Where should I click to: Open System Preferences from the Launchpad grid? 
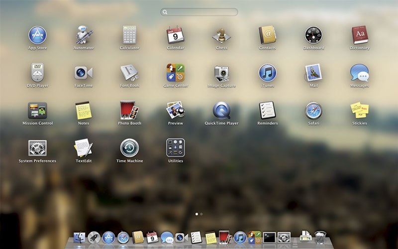click(x=38, y=148)
